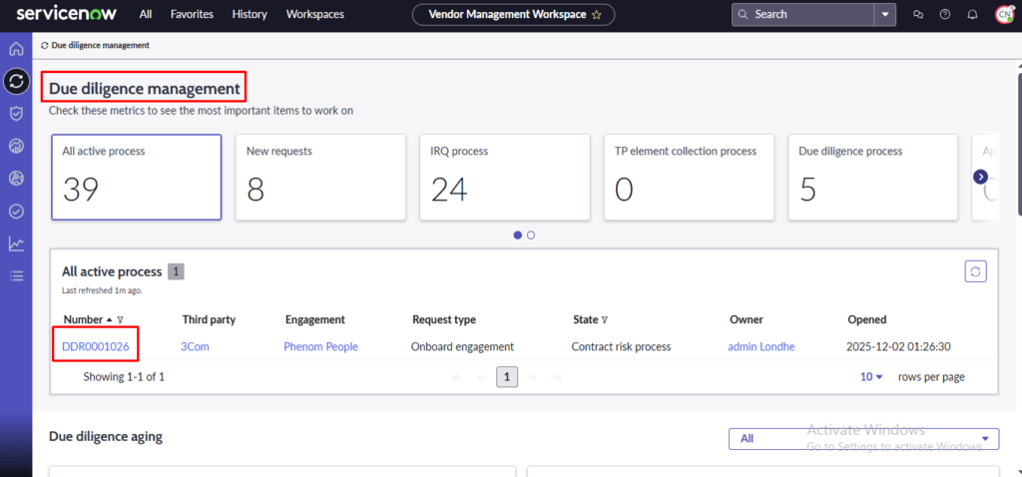Favorite Vendor Management Workspace with the star
Screen dimensions: 1022x477
click(597, 15)
